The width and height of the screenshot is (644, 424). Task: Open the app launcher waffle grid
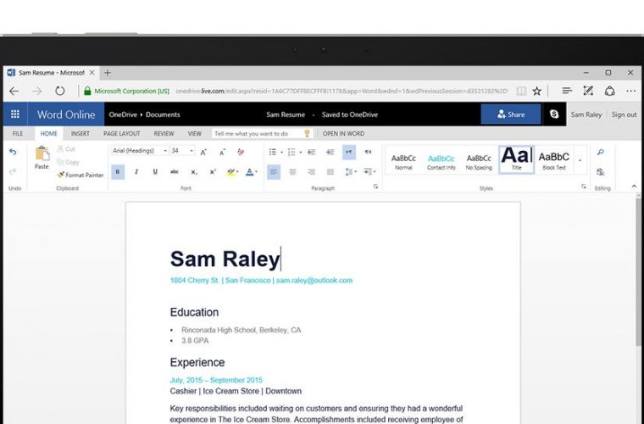click(x=15, y=114)
